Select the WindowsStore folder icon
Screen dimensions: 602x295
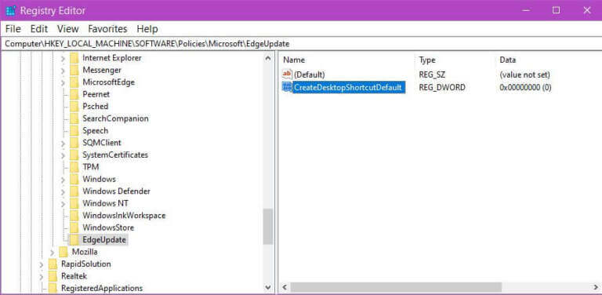coord(74,228)
